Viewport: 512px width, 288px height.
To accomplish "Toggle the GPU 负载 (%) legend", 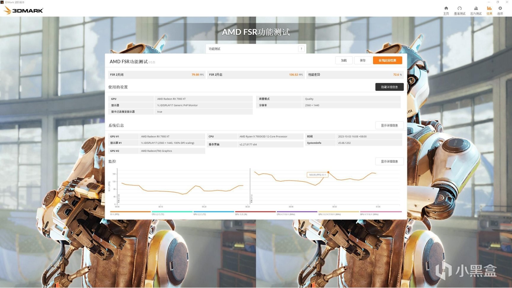I will pos(255,213).
